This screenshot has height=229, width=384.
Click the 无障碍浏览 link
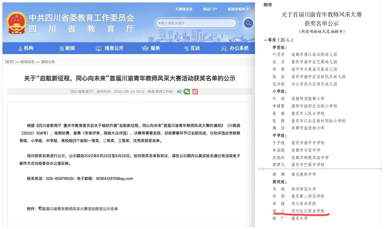[x=184, y=9]
